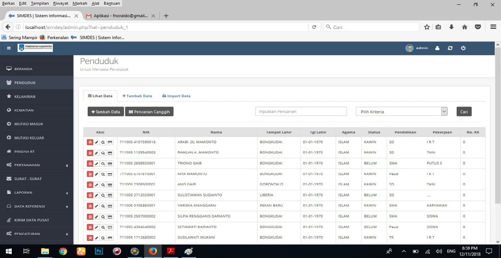Open the Berkas menu
The height and width of the screenshot is (258, 501).
click(x=8, y=3)
